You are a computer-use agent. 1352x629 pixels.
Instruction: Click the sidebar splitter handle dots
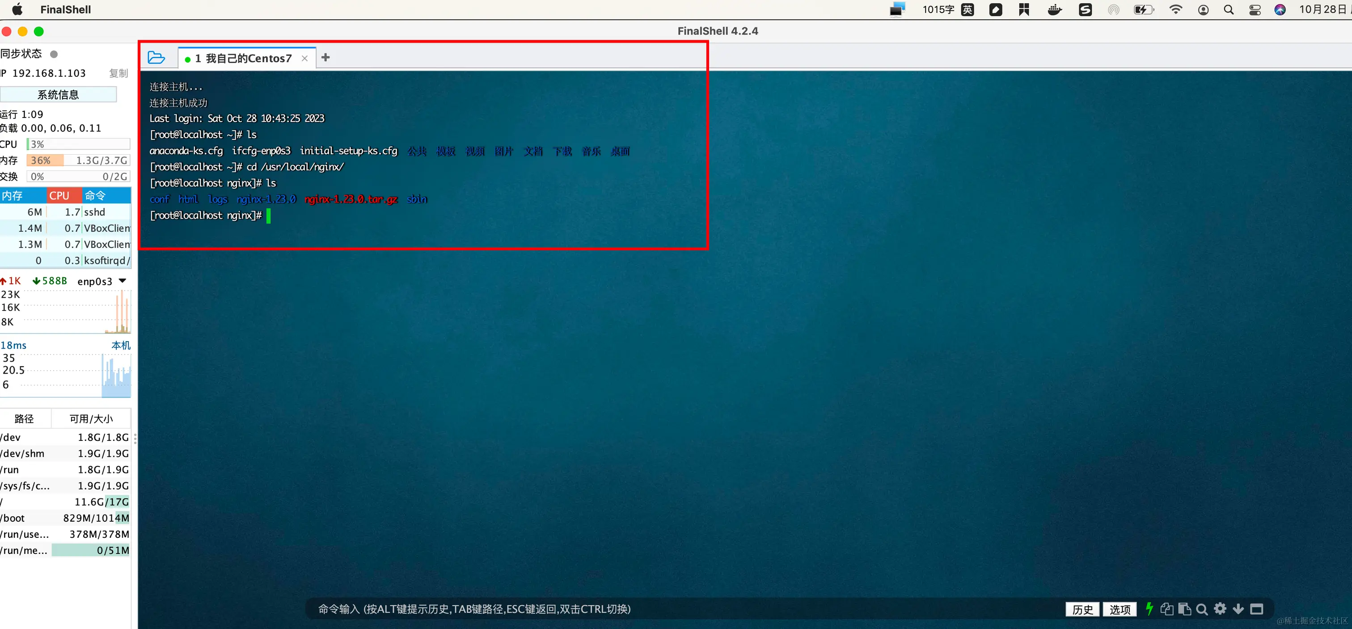tap(135, 439)
